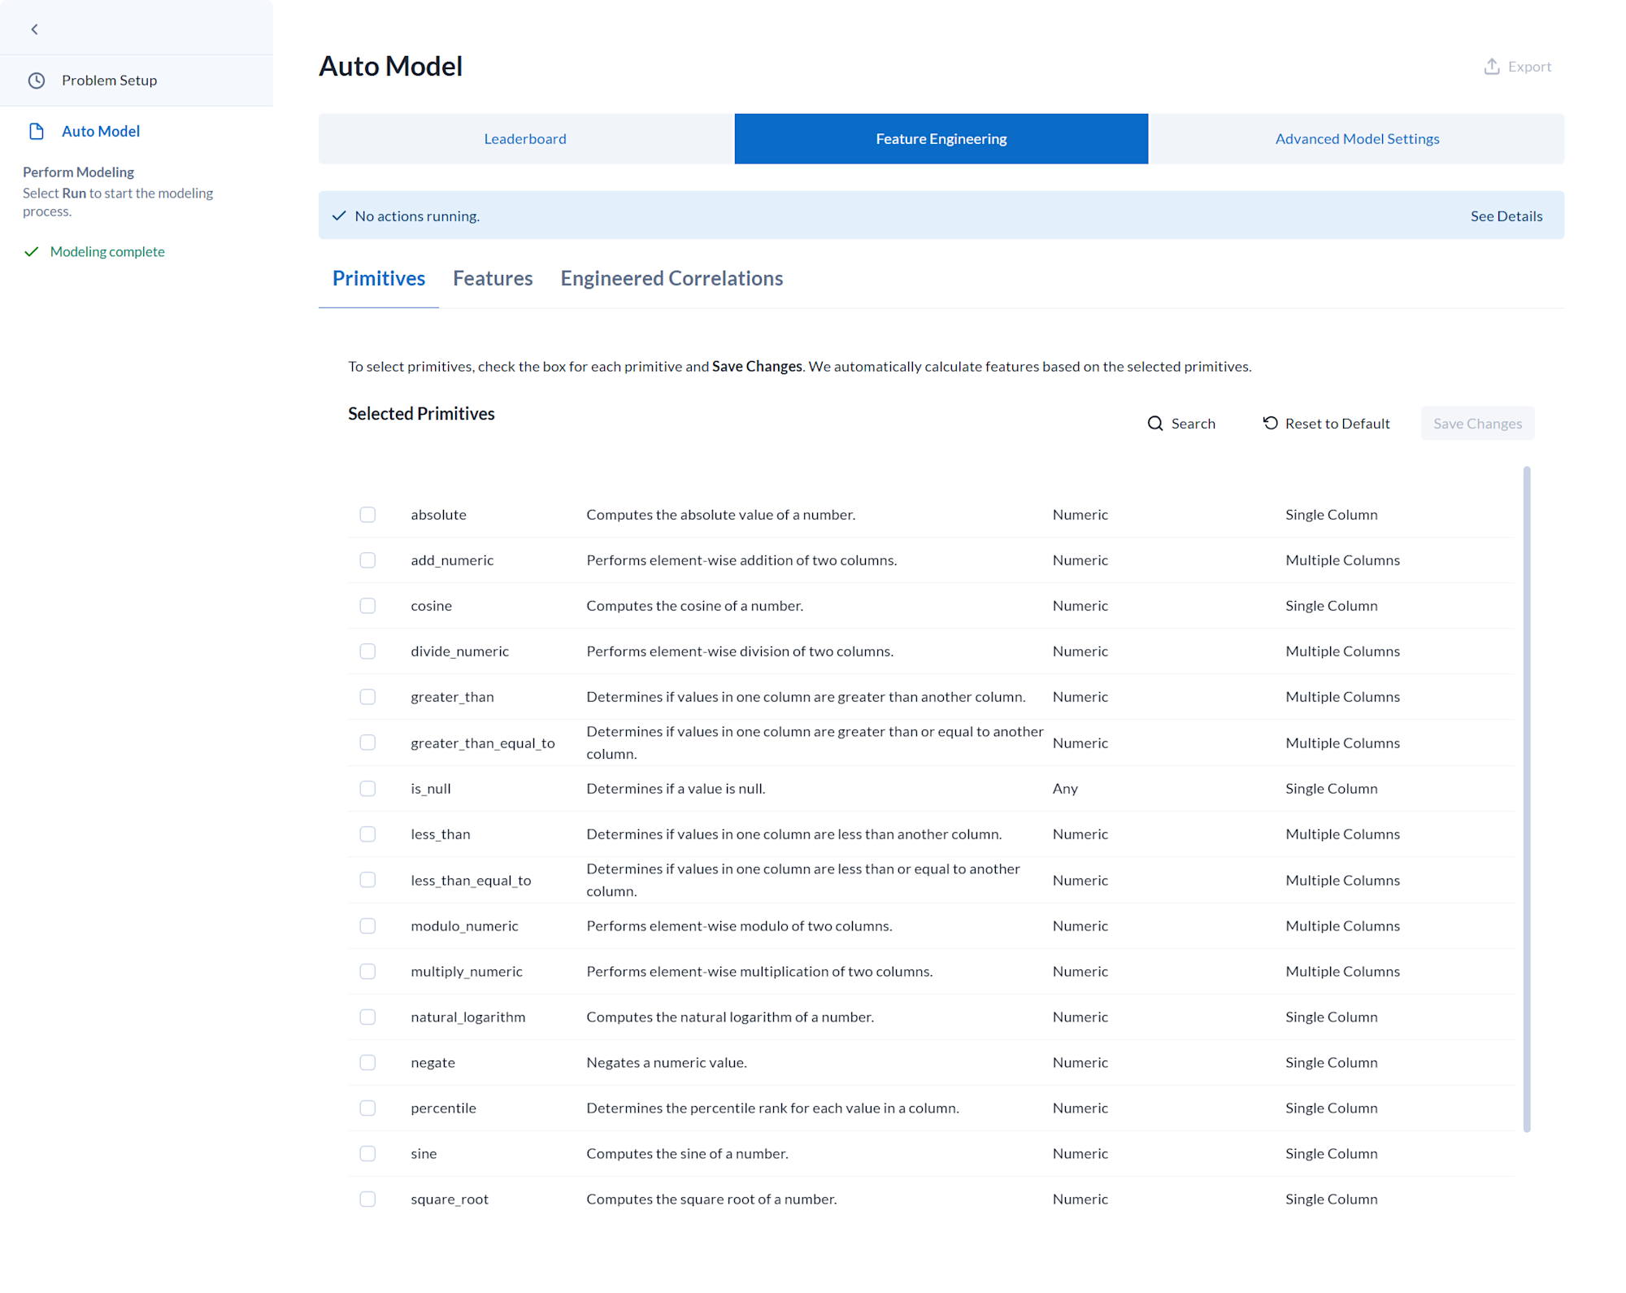Tick the greater_than checkbox
Screen dimensions: 1626x1293
click(367, 697)
